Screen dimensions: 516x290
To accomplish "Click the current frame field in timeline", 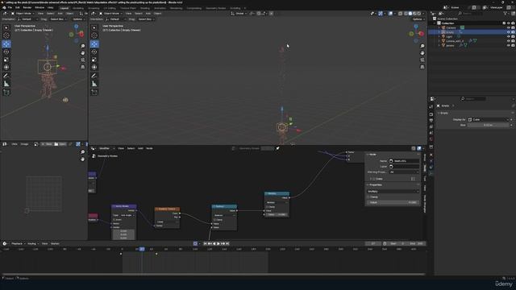I will pos(373,243).
